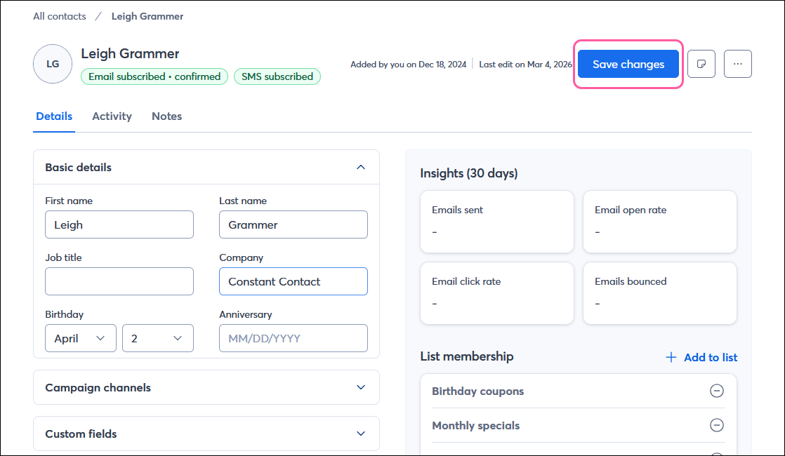Expand the Campaign channels section

coord(361,387)
